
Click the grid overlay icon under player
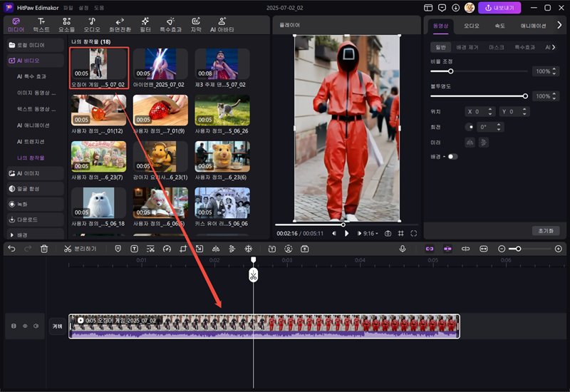point(400,234)
